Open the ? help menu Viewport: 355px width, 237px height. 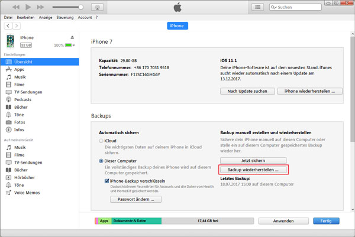(96, 17)
